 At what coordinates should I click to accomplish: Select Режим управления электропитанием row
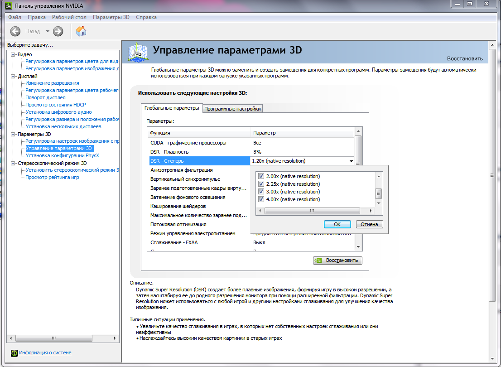[200, 233]
